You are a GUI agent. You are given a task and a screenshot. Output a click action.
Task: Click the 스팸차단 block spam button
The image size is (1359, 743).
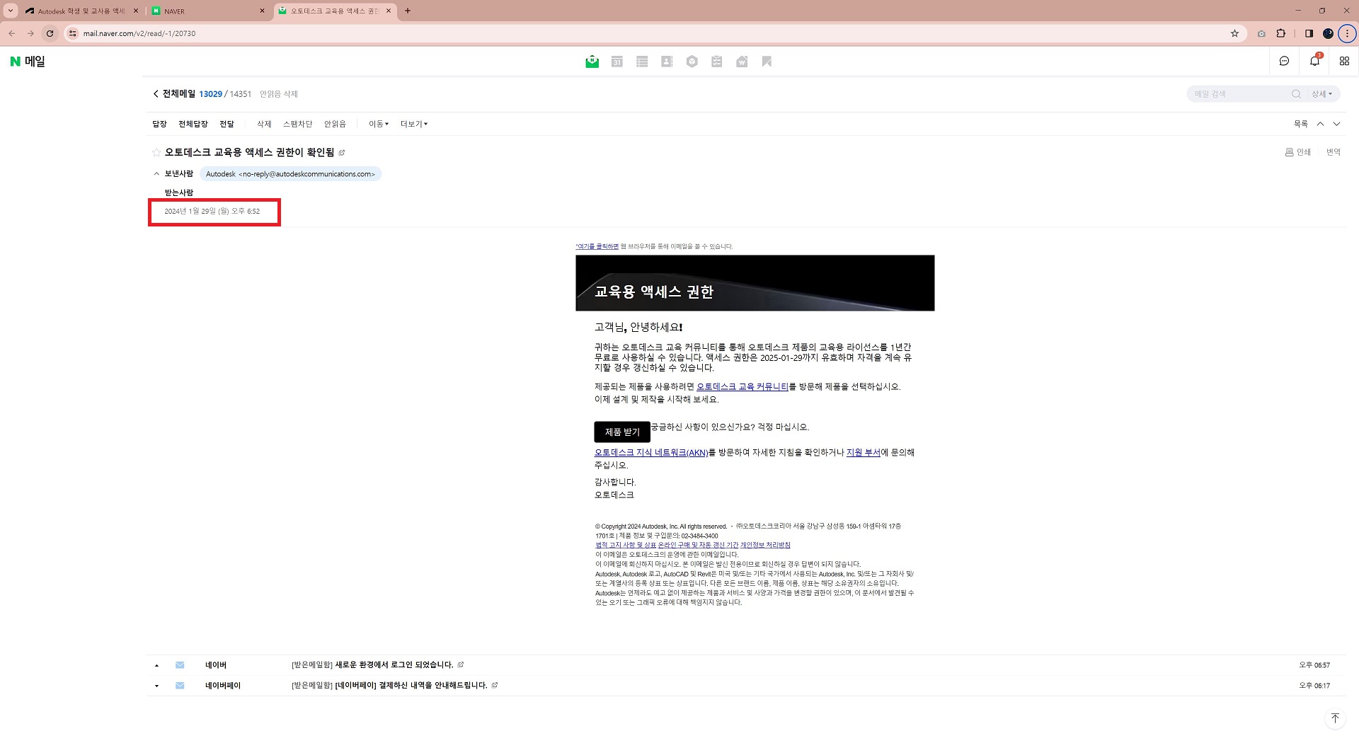(297, 124)
